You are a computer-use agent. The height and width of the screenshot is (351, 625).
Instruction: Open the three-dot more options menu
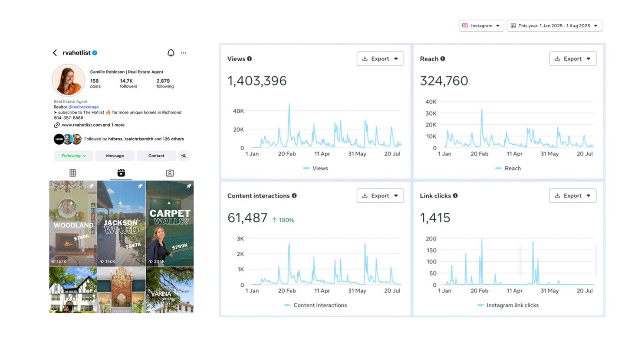184,53
